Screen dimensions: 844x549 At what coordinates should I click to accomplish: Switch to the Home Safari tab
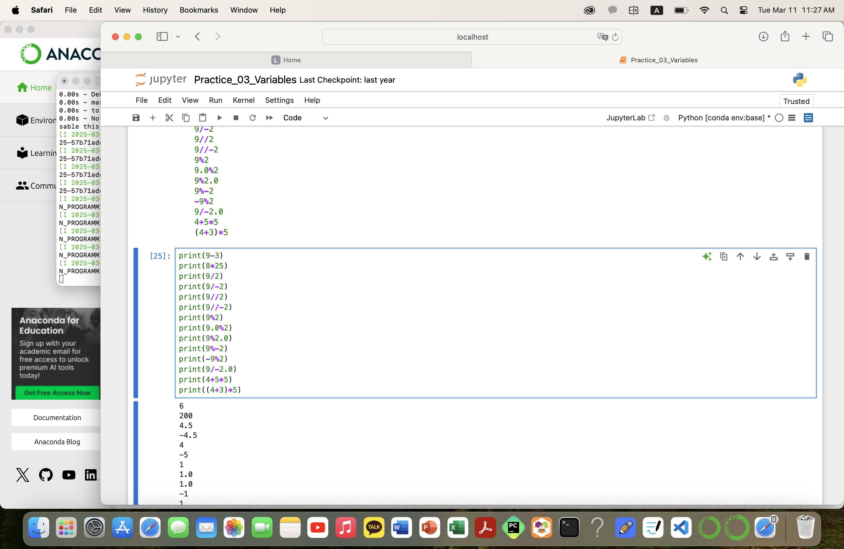click(286, 60)
